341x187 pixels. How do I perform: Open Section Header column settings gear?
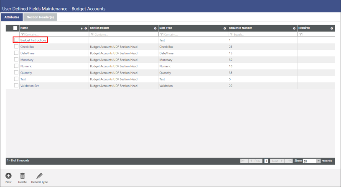coord(155,28)
